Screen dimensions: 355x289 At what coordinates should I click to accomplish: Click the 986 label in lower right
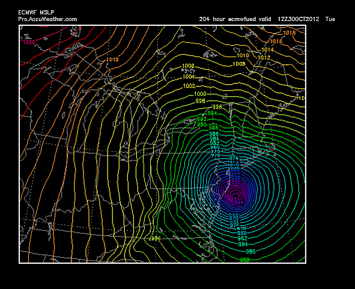click(250, 251)
